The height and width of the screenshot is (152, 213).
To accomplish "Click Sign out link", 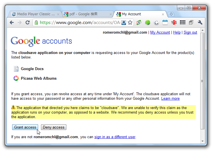I will click(x=190, y=32).
